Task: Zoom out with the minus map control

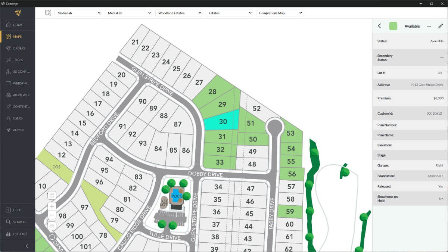Action: (52, 215)
